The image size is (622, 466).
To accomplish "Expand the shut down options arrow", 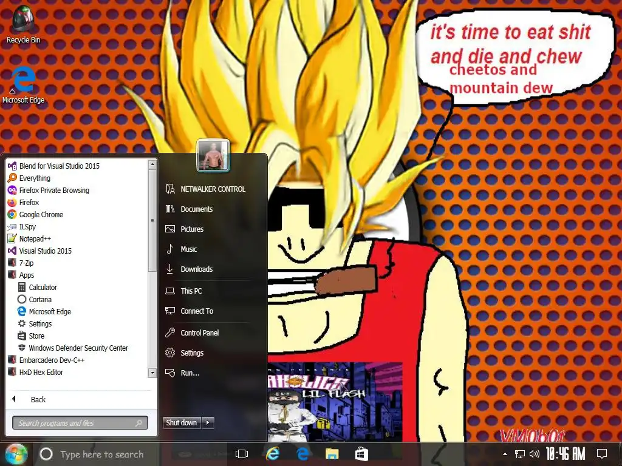I will (x=208, y=423).
